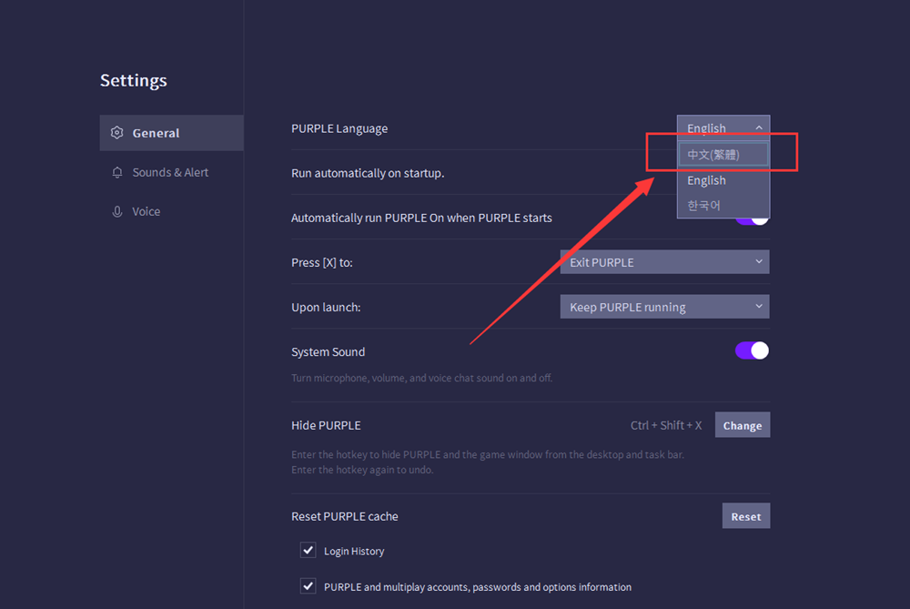Click the Settings heading
910x609 pixels.
(134, 80)
